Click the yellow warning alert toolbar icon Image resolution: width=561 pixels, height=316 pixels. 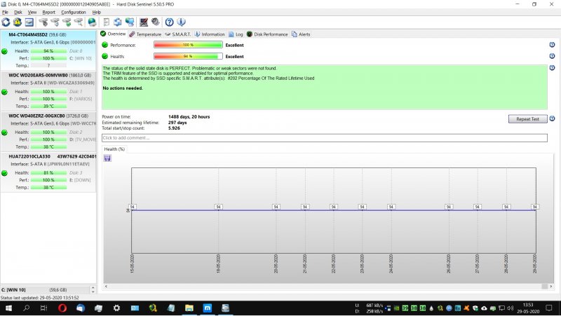click(17, 22)
